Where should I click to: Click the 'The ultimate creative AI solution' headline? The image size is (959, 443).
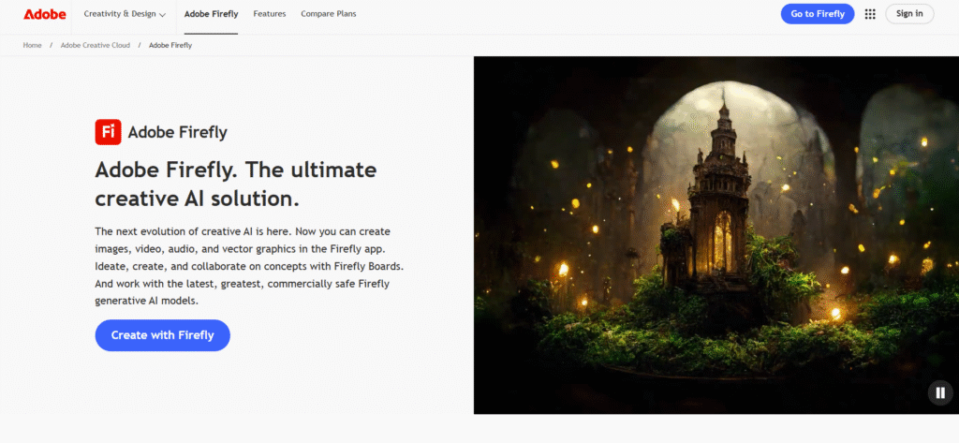coord(235,185)
